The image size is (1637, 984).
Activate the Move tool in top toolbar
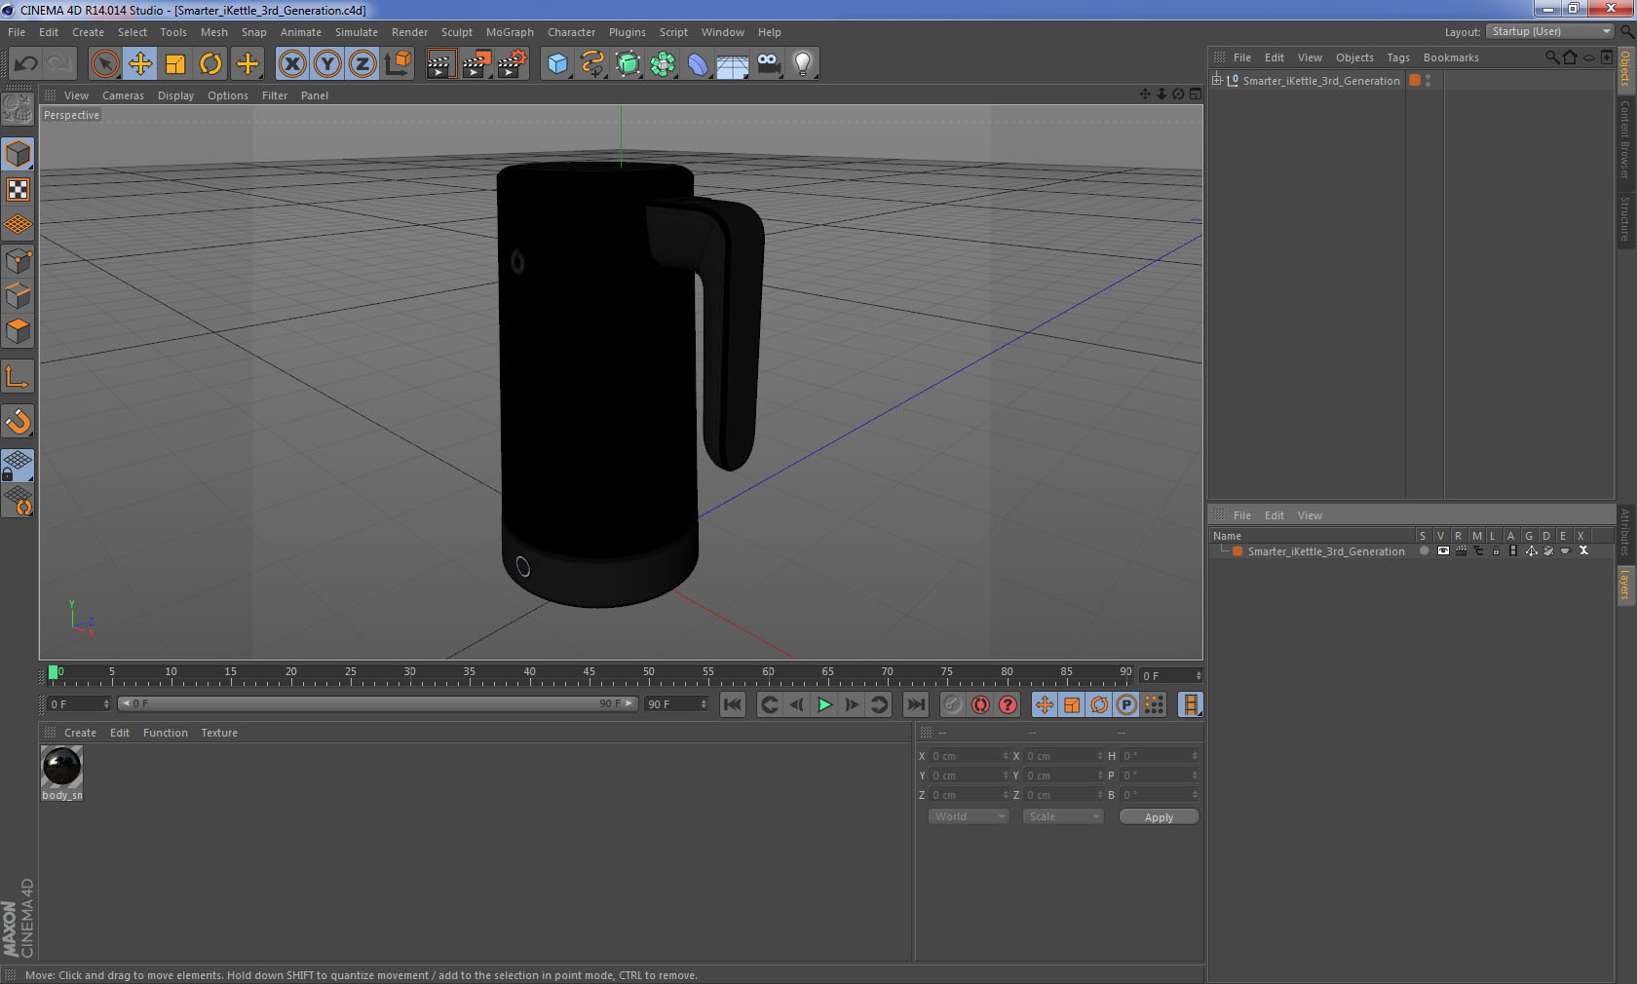140,64
